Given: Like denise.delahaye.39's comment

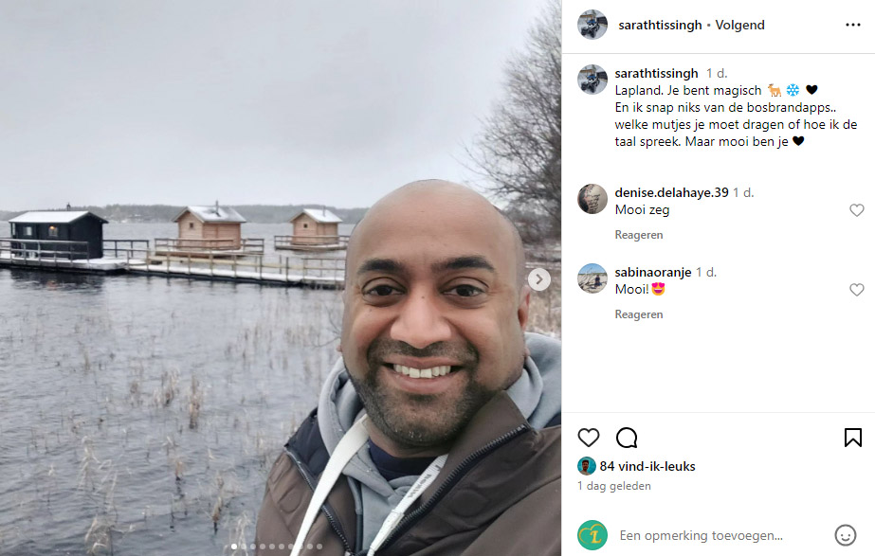Looking at the screenshot, I should click(x=857, y=210).
